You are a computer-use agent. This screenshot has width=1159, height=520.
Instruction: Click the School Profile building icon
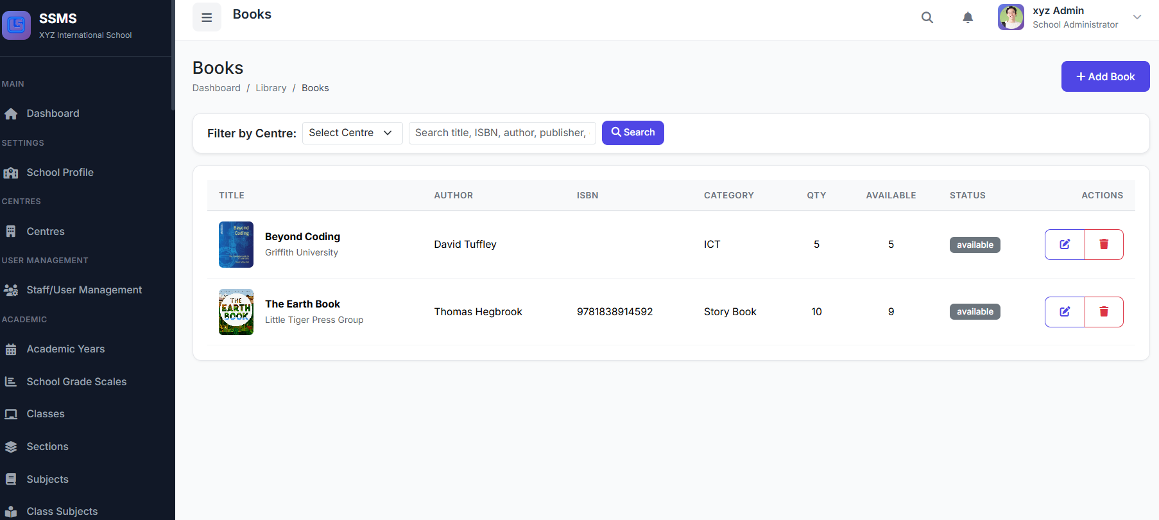point(11,173)
